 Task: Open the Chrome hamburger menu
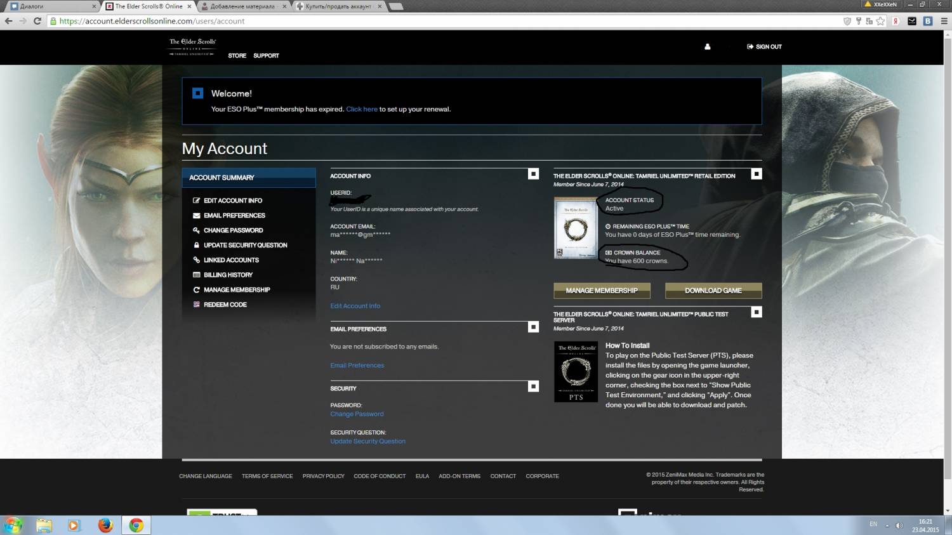pos(944,21)
